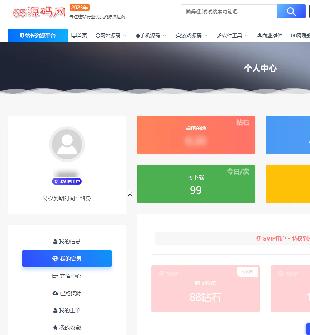310x335 pixels.
Task: Click the 今日/次 label on the green card
Action: click(x=238, y=172)
